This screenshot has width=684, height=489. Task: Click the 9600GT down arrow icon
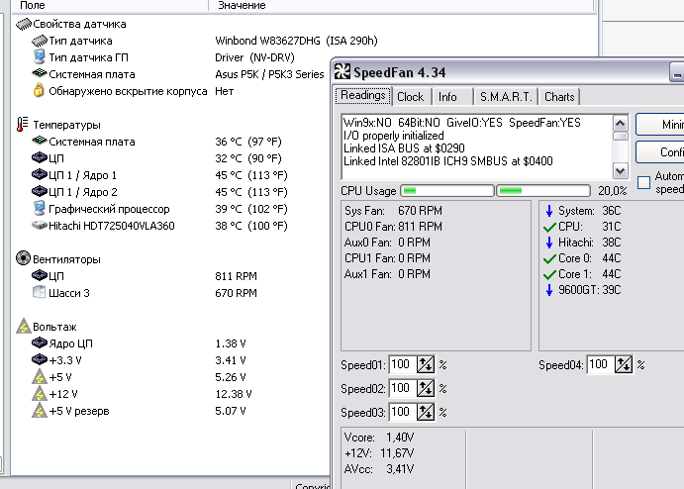point(549,290)
